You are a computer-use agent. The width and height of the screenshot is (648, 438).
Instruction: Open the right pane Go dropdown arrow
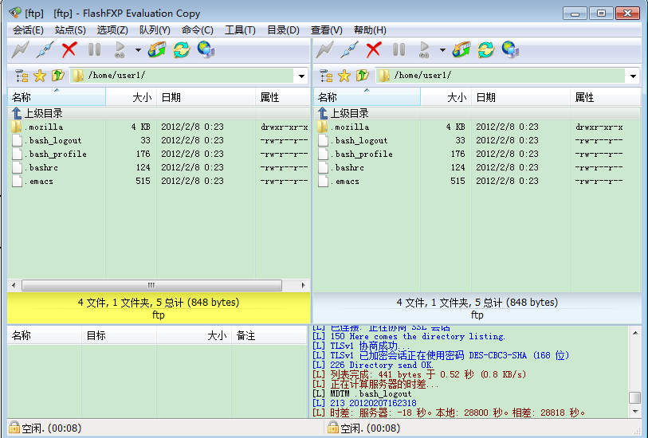pyautogui.click(x=442, y=50)
